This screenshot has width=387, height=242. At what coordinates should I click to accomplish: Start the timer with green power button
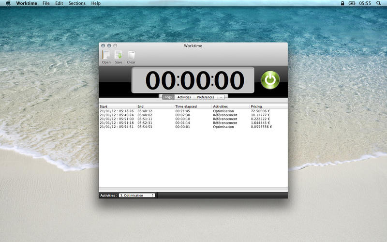point(270,80)
